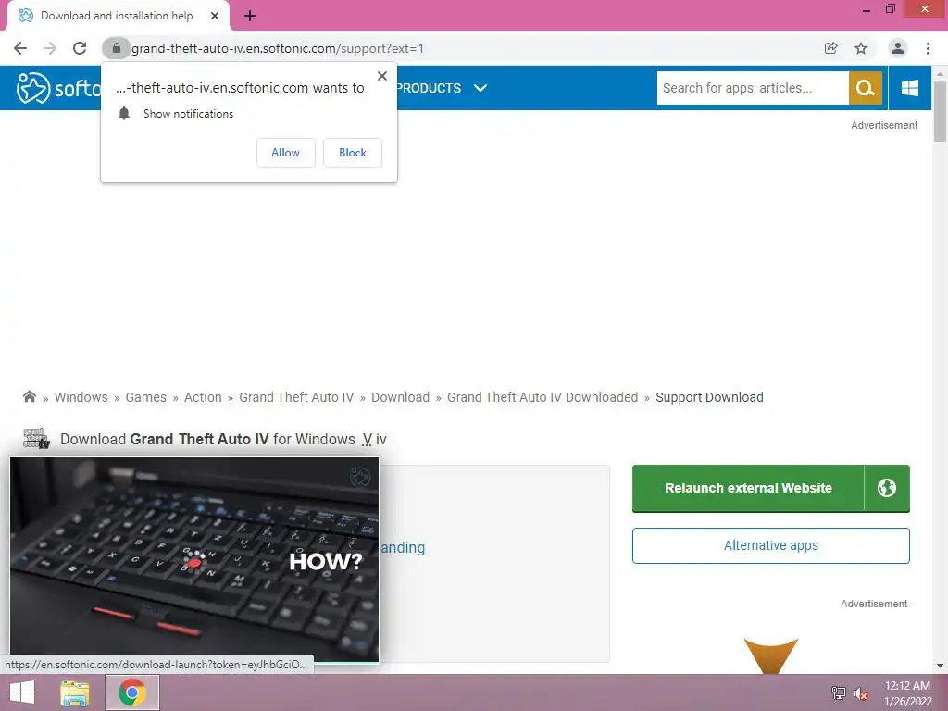Click the Softonic logo
This screenshot has width=948, height=711.
[x=58, y=88]
